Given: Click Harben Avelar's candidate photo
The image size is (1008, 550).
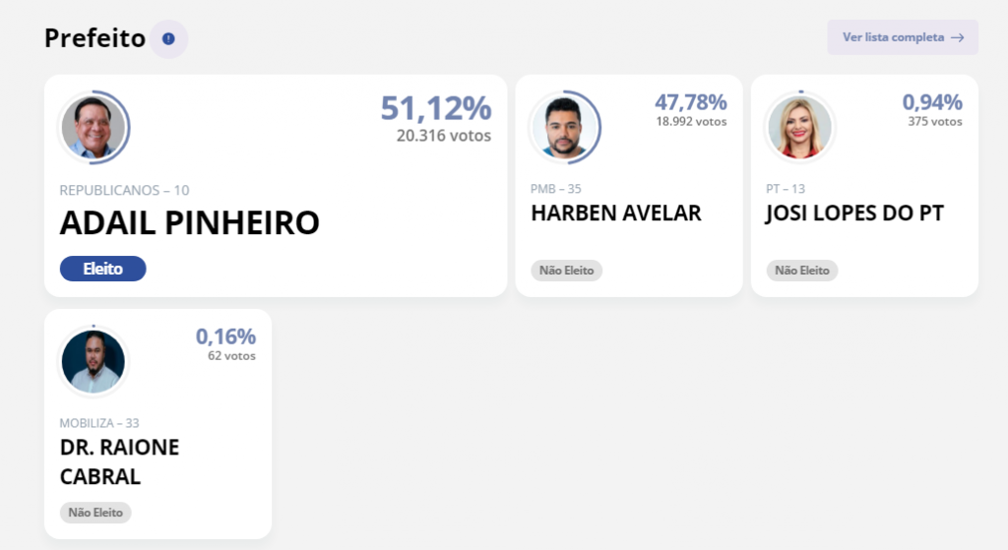Looking at the screenshot, I should pos(565,128).
